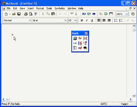Click the vertical scrollbar down arrow
137x107 pixels.
(x=134, y=96)
